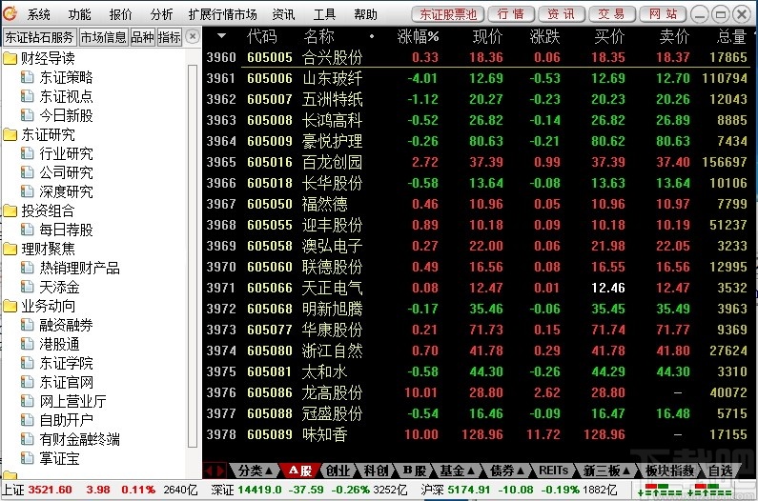Screen dimensions: 758x501
Task: Open the 功能 menu
Action: [79, 14]
